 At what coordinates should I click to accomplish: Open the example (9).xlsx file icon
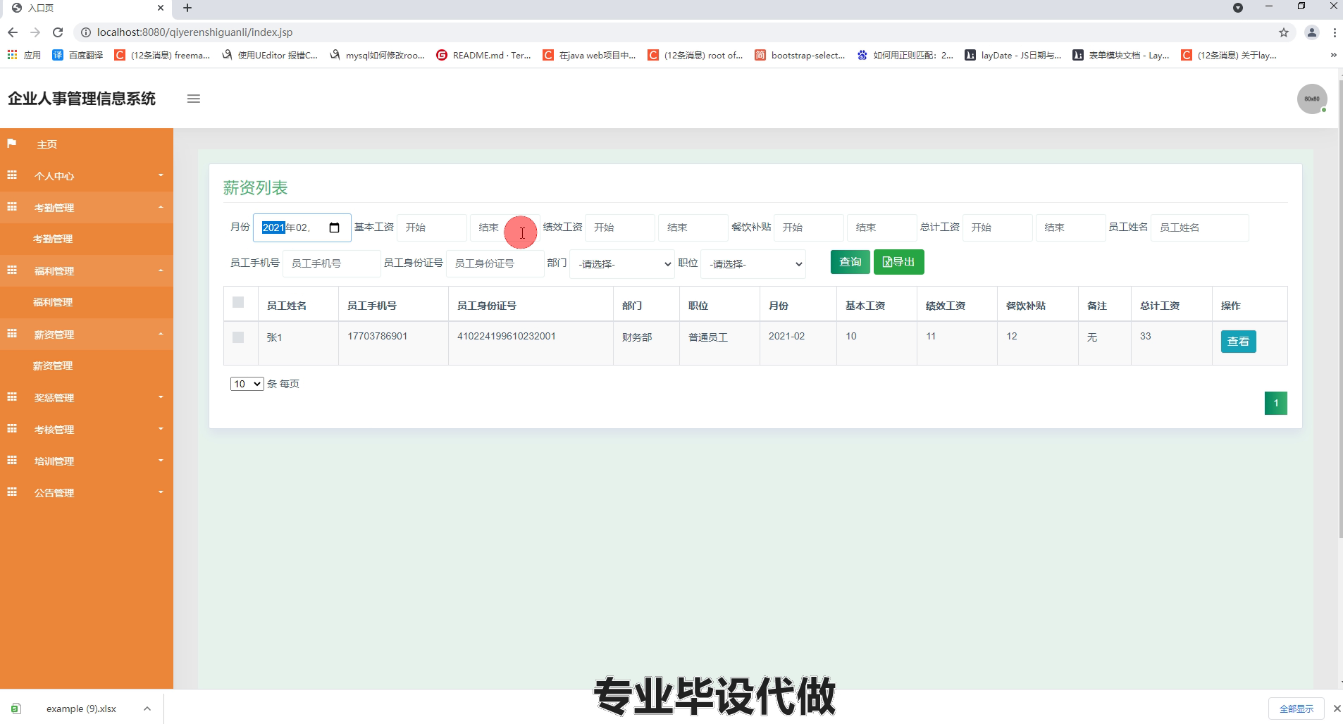[16, 709]
